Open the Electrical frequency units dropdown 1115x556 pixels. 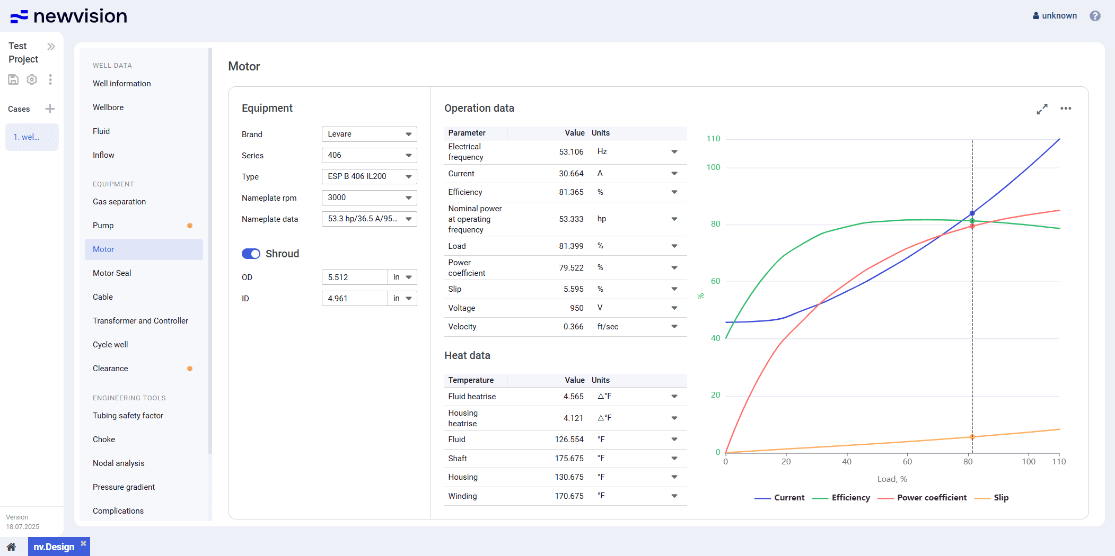click(674, 152)
